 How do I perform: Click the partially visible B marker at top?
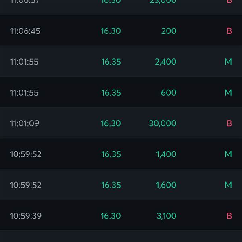click(x=229, y=2)
